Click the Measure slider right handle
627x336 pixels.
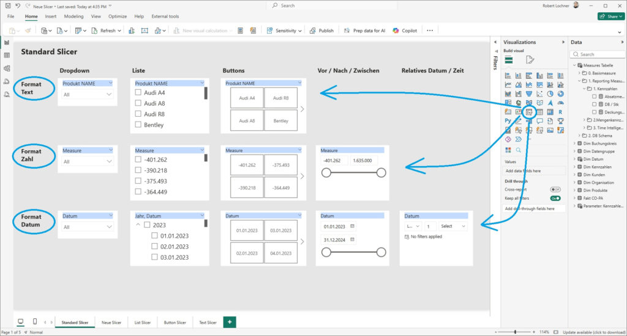[x=381, y=173]
